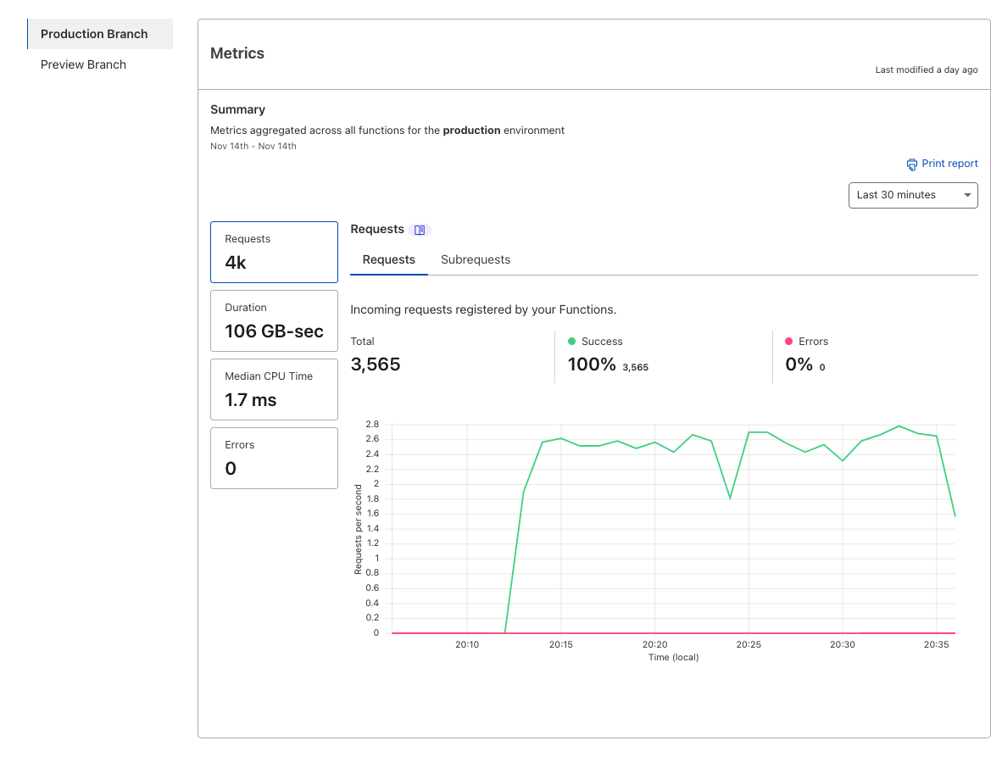This screenshot has width=1002, height=757.
Task: Select the Errors metric card showing 0
Action: [274, 458]
